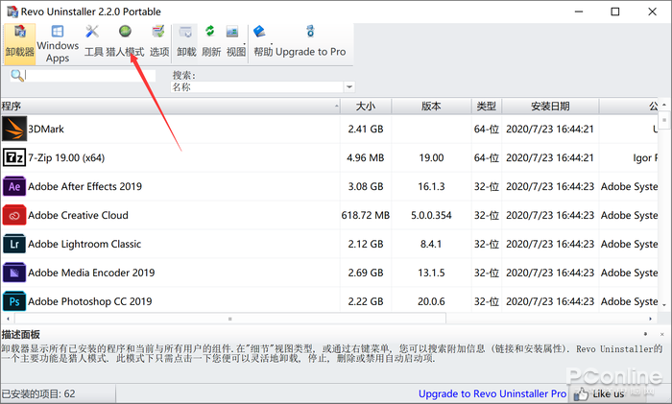Sort by the 安装日期 column header
Viewport: 672px width, 404px height.
click(550, 106)
